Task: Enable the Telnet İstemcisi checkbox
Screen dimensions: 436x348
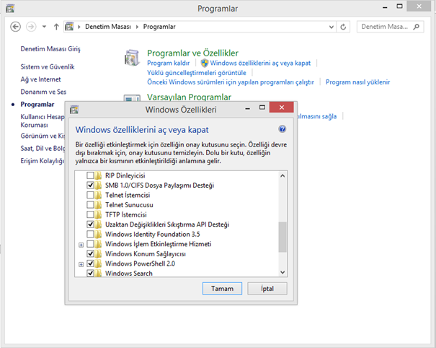Action: [90, 195]
